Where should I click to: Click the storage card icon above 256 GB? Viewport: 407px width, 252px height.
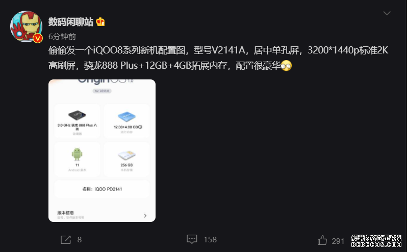(x=126, y=155)
